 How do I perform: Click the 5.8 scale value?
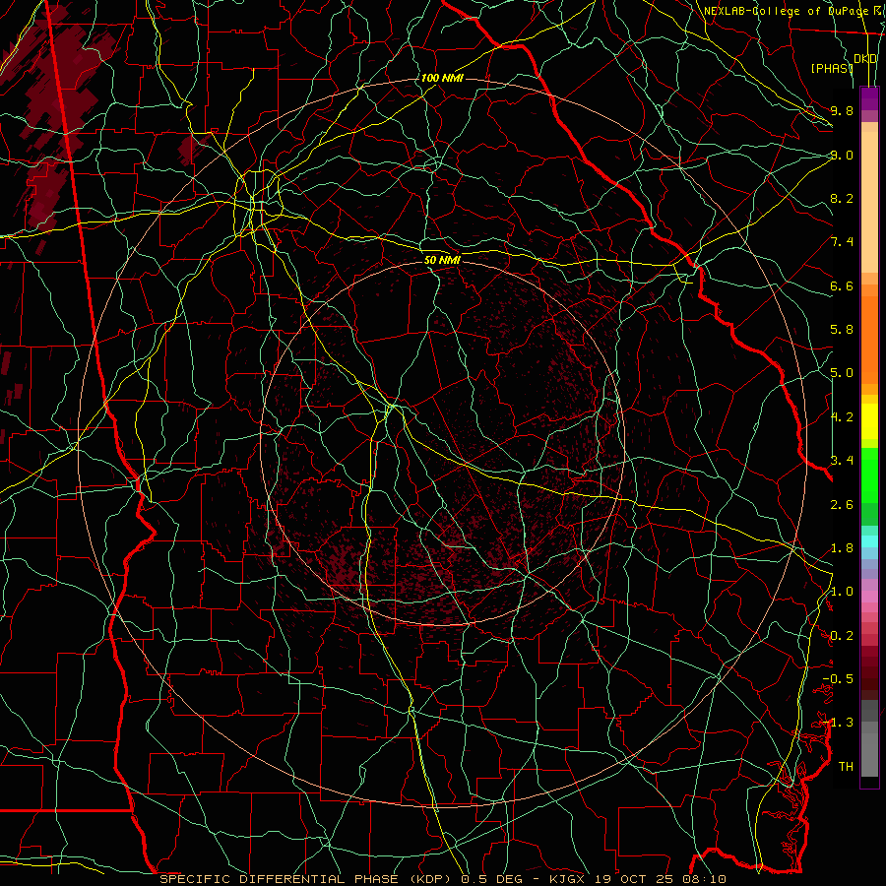coord(842,330)
